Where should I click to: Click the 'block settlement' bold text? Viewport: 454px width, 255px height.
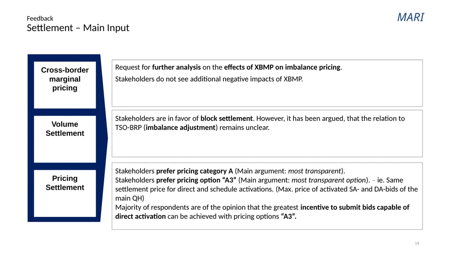click(x=227, y=118)
